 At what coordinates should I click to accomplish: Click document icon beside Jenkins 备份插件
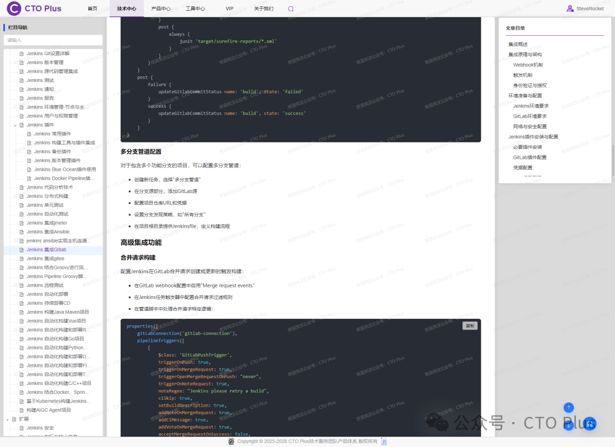tap(29, 151)
